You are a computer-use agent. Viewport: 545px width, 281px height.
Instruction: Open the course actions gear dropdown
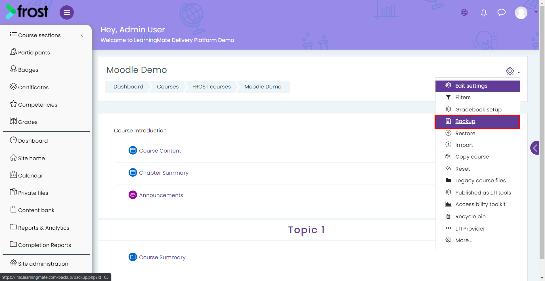tap(513, 71)
